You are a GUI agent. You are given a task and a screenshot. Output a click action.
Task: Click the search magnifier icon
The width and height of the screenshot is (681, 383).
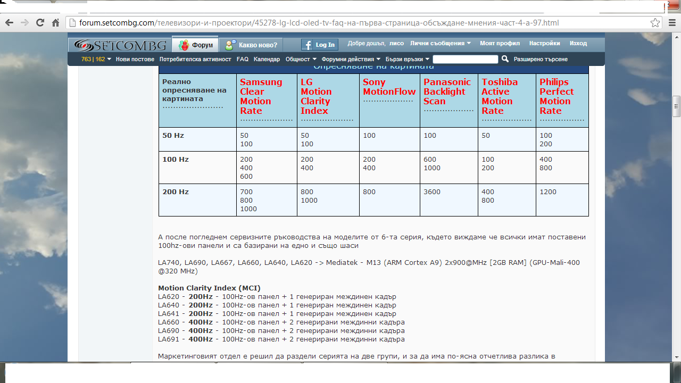[505, 59]
